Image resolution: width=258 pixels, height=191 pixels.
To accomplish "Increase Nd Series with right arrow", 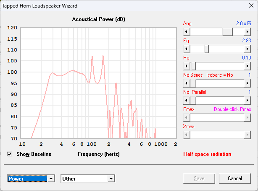I will (x=247, y=83).
